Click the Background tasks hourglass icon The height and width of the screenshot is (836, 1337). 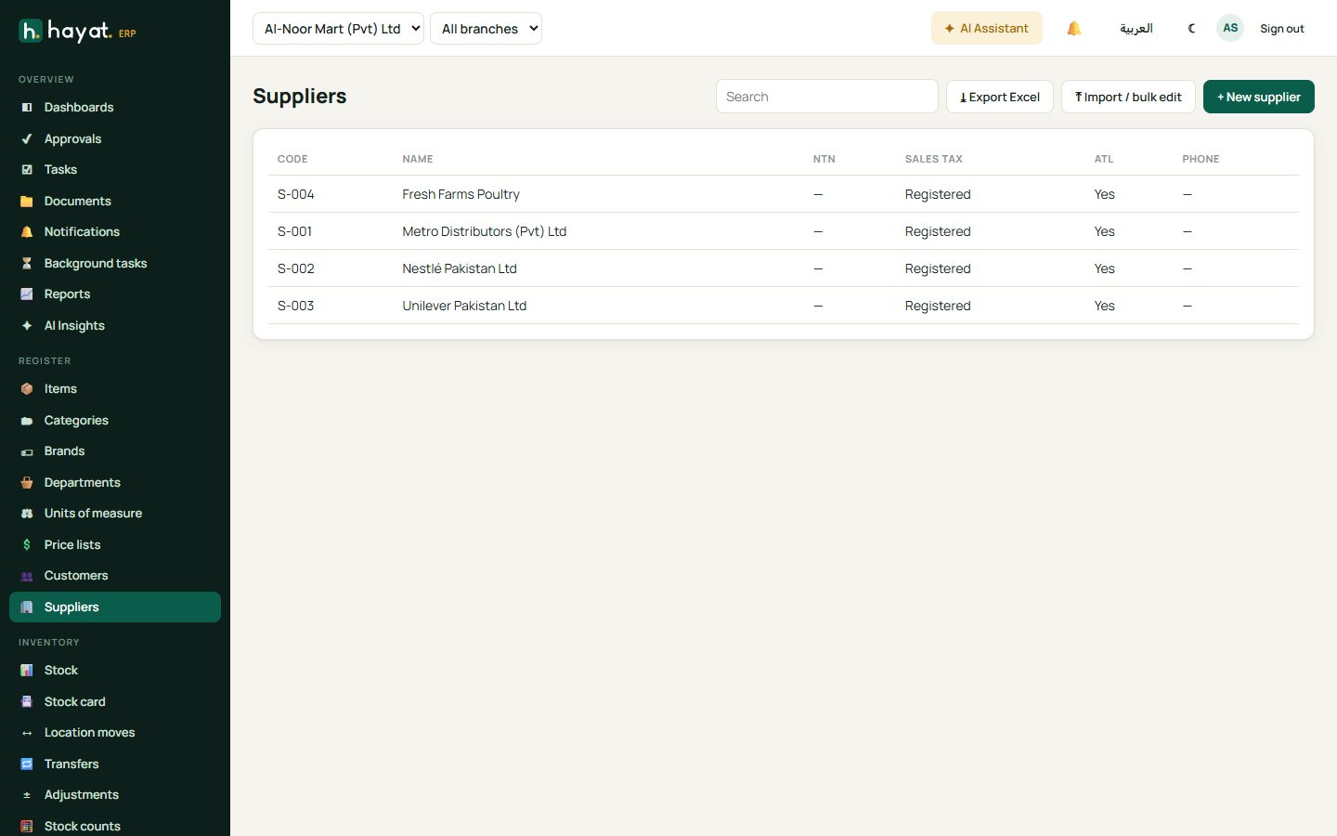[x=27, y=264]
